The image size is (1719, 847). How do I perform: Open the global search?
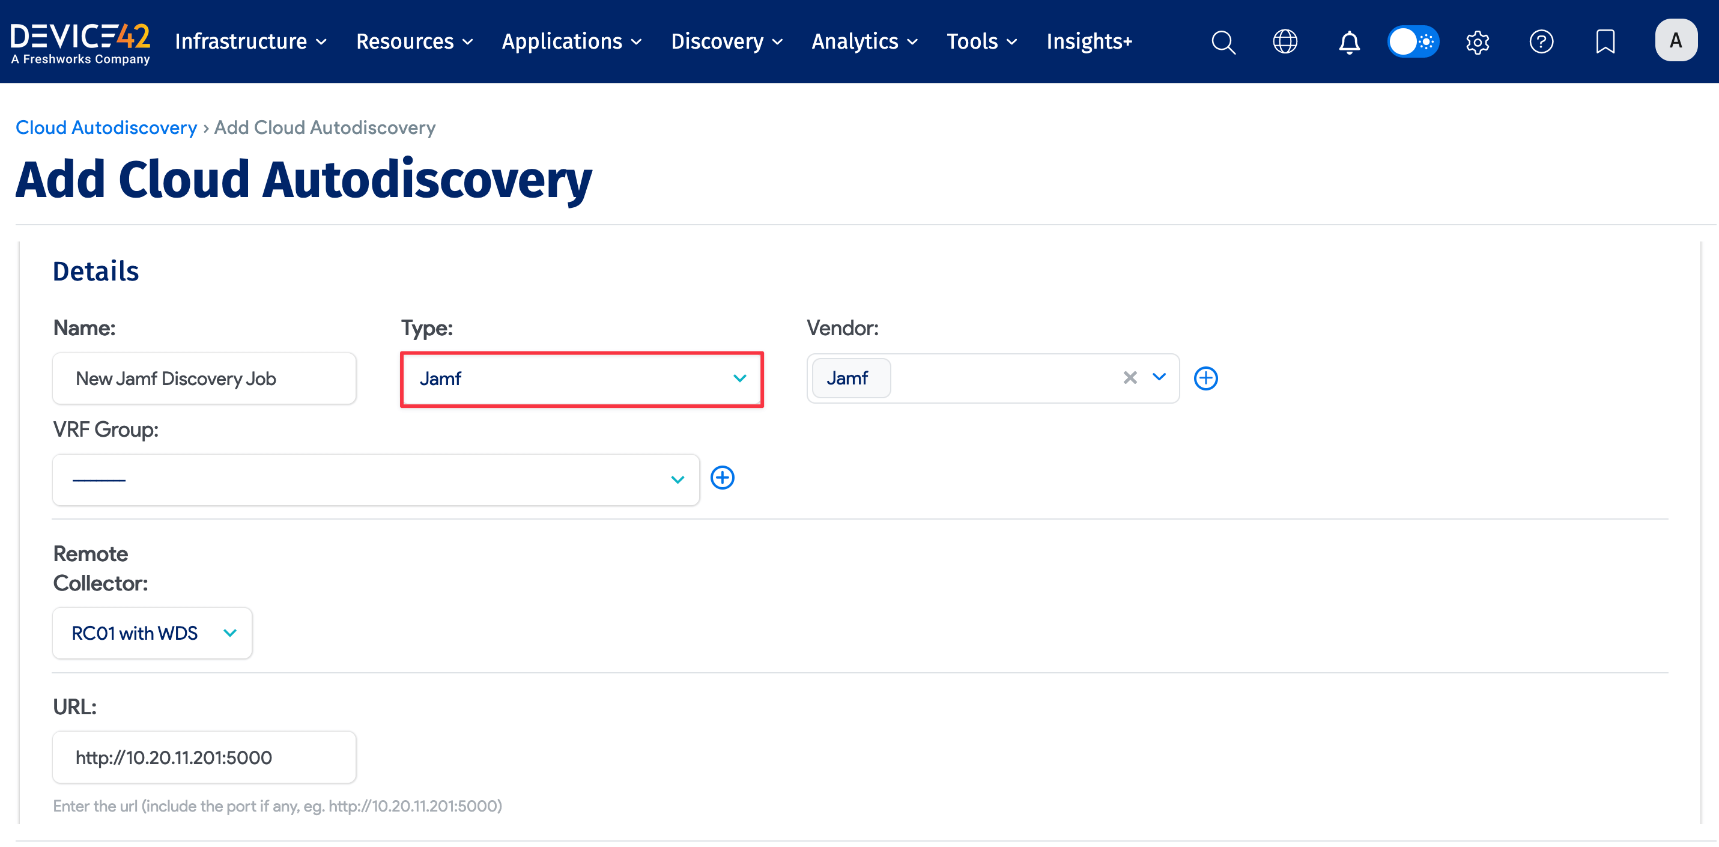coord(1223,41)
